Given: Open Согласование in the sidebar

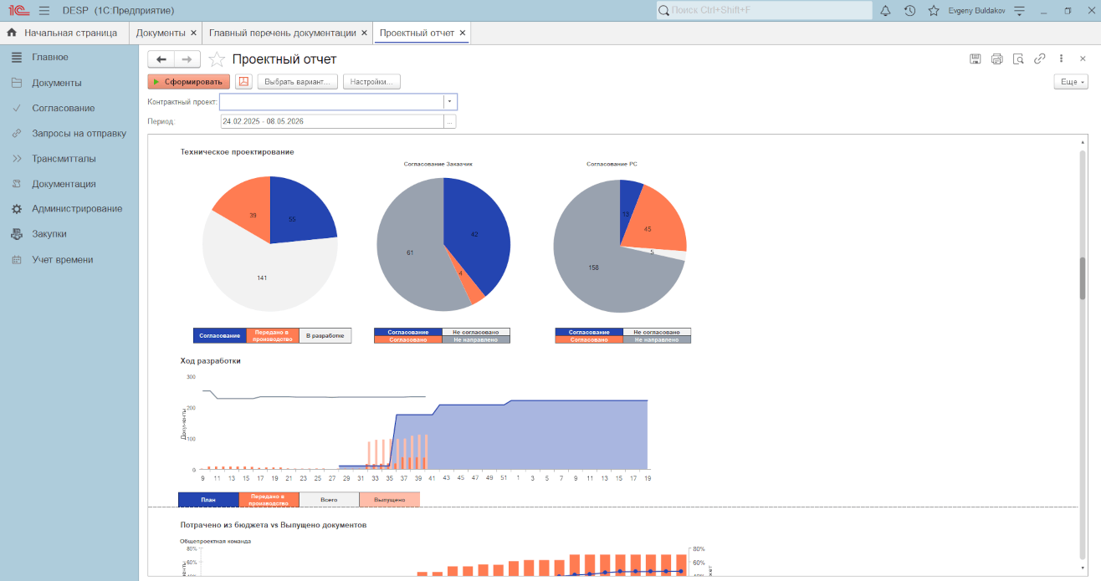Looking at the screenshot, I should (x=63, y=108).
